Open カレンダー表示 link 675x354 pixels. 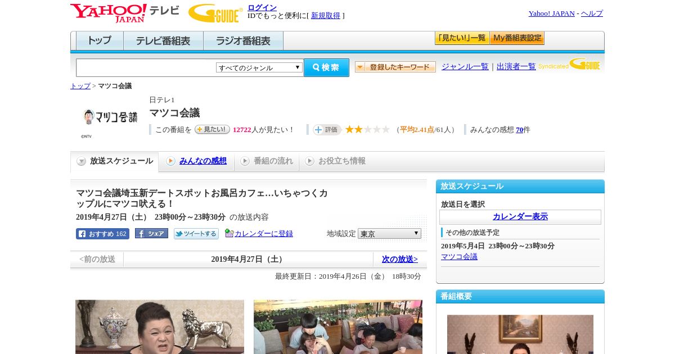(520, 217)
